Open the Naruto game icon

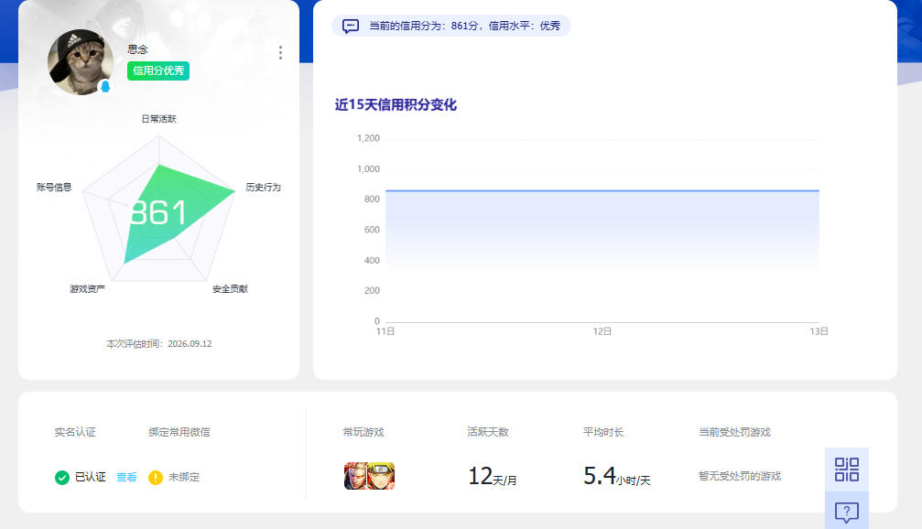point(381,476)
